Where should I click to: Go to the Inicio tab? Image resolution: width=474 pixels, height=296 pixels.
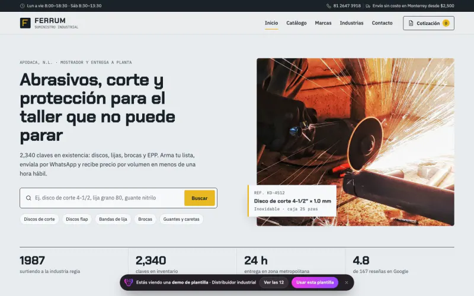point(271,23)
